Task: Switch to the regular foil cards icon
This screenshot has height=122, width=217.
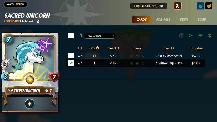Action: (x=200, y=6)
